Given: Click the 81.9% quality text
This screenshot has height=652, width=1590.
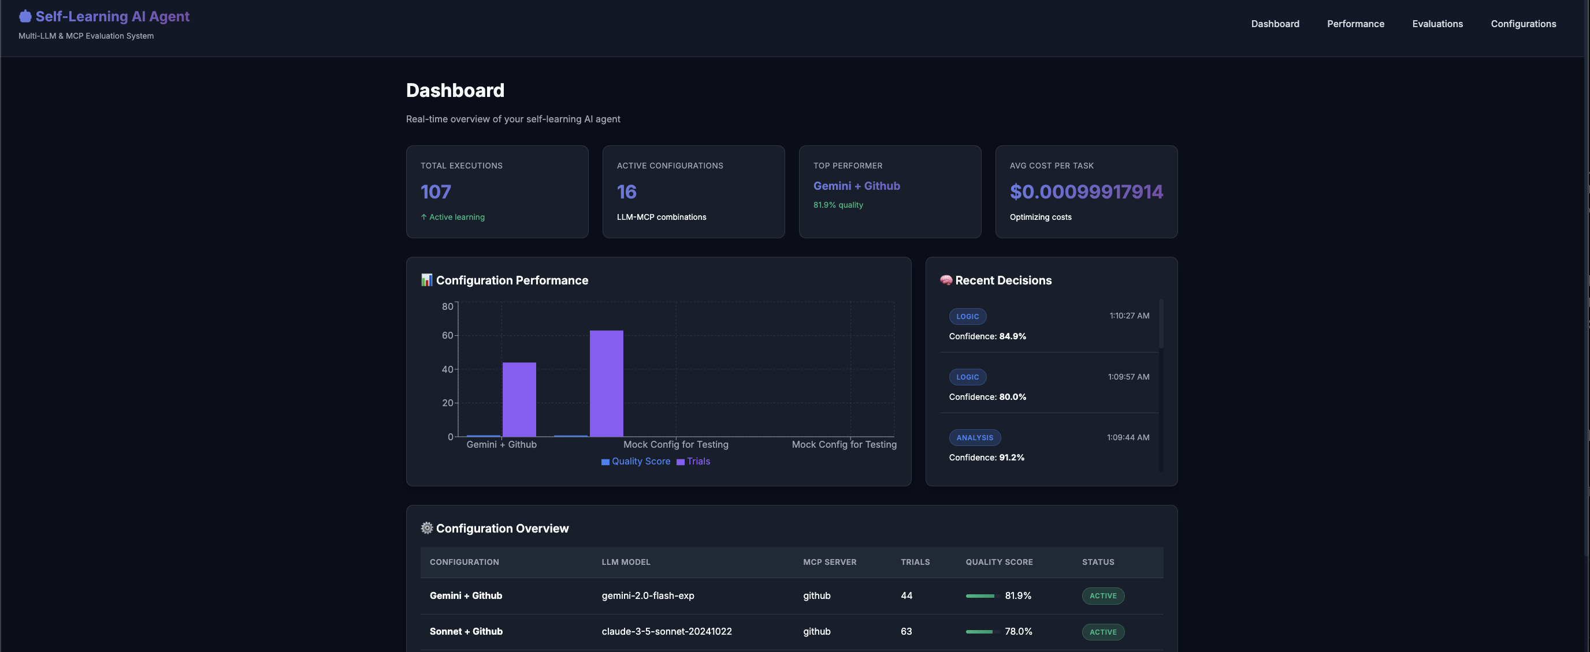Looking at the screenshot, I should point(838,205).
